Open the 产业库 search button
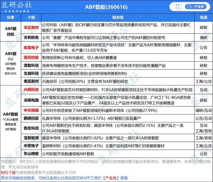The image size is (213, 182). (196, 7)
